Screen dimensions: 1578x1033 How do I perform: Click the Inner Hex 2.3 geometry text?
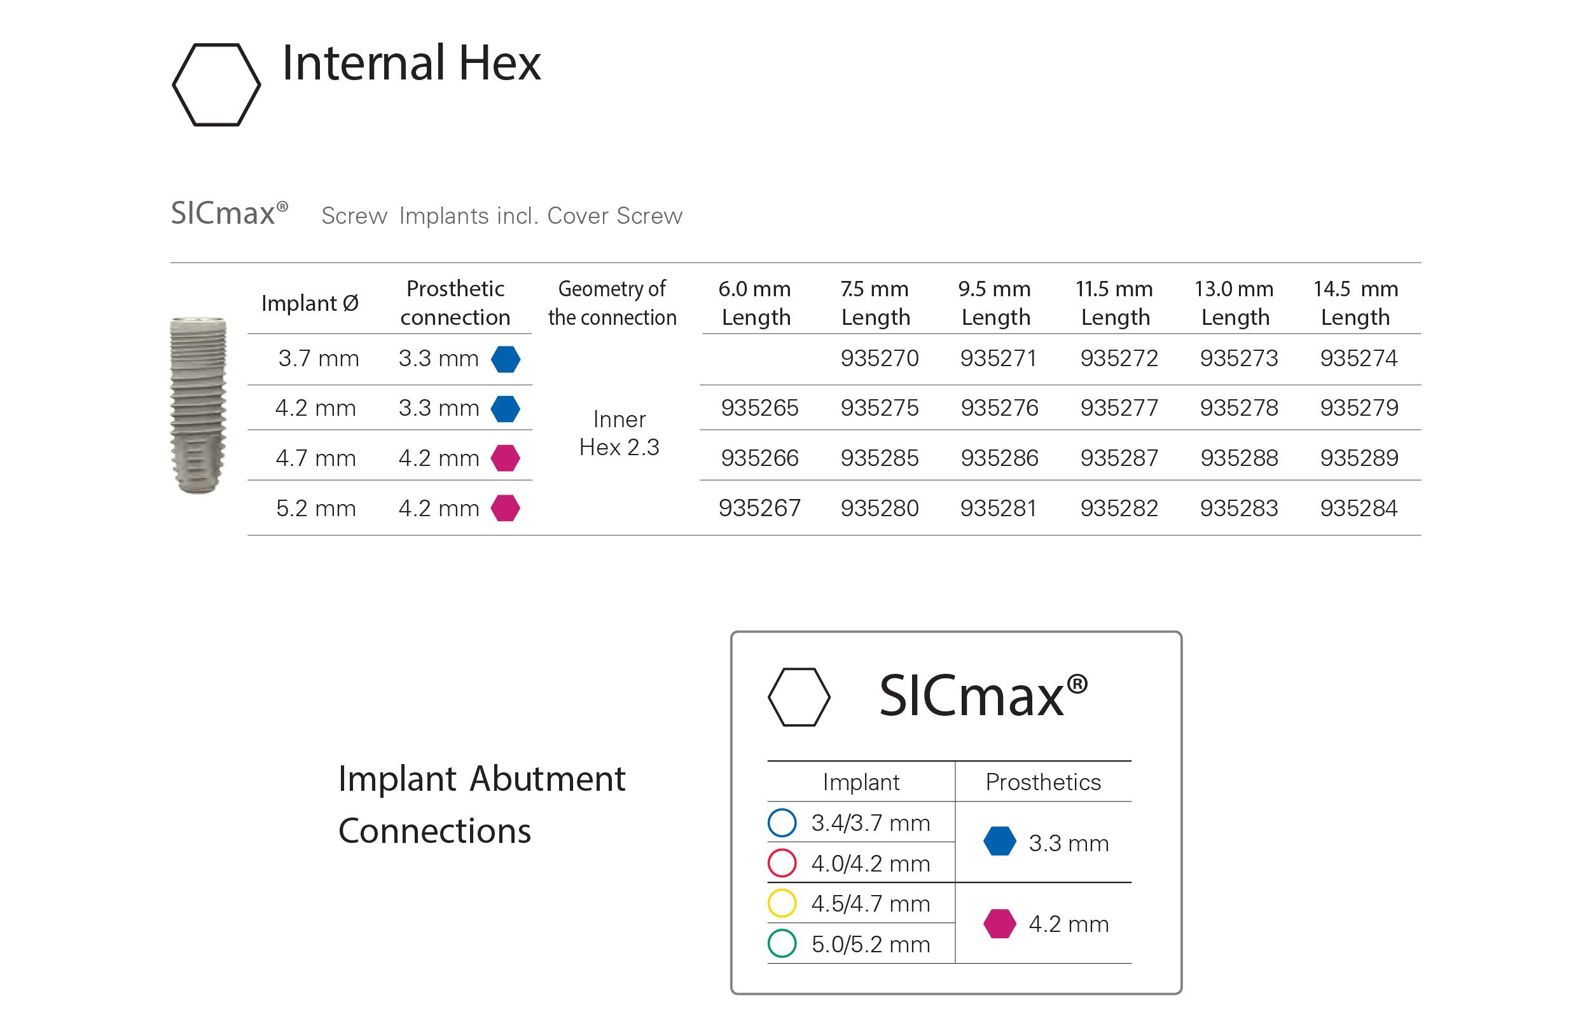(x=619, y=434)
